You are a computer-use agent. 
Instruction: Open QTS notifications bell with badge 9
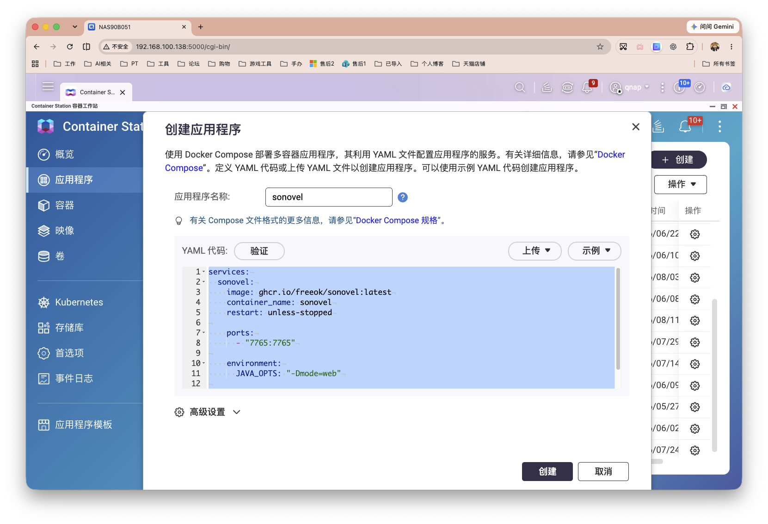click(x=588, y=86)
